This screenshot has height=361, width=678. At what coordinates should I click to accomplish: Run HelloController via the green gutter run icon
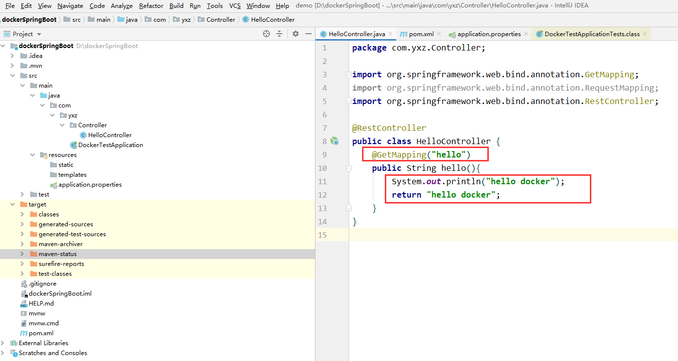point(335,141)
